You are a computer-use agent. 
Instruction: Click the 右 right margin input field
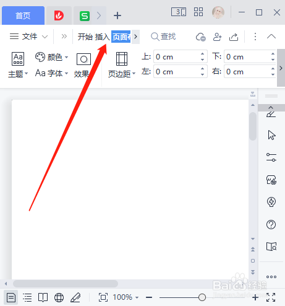[x=247, y=71]
